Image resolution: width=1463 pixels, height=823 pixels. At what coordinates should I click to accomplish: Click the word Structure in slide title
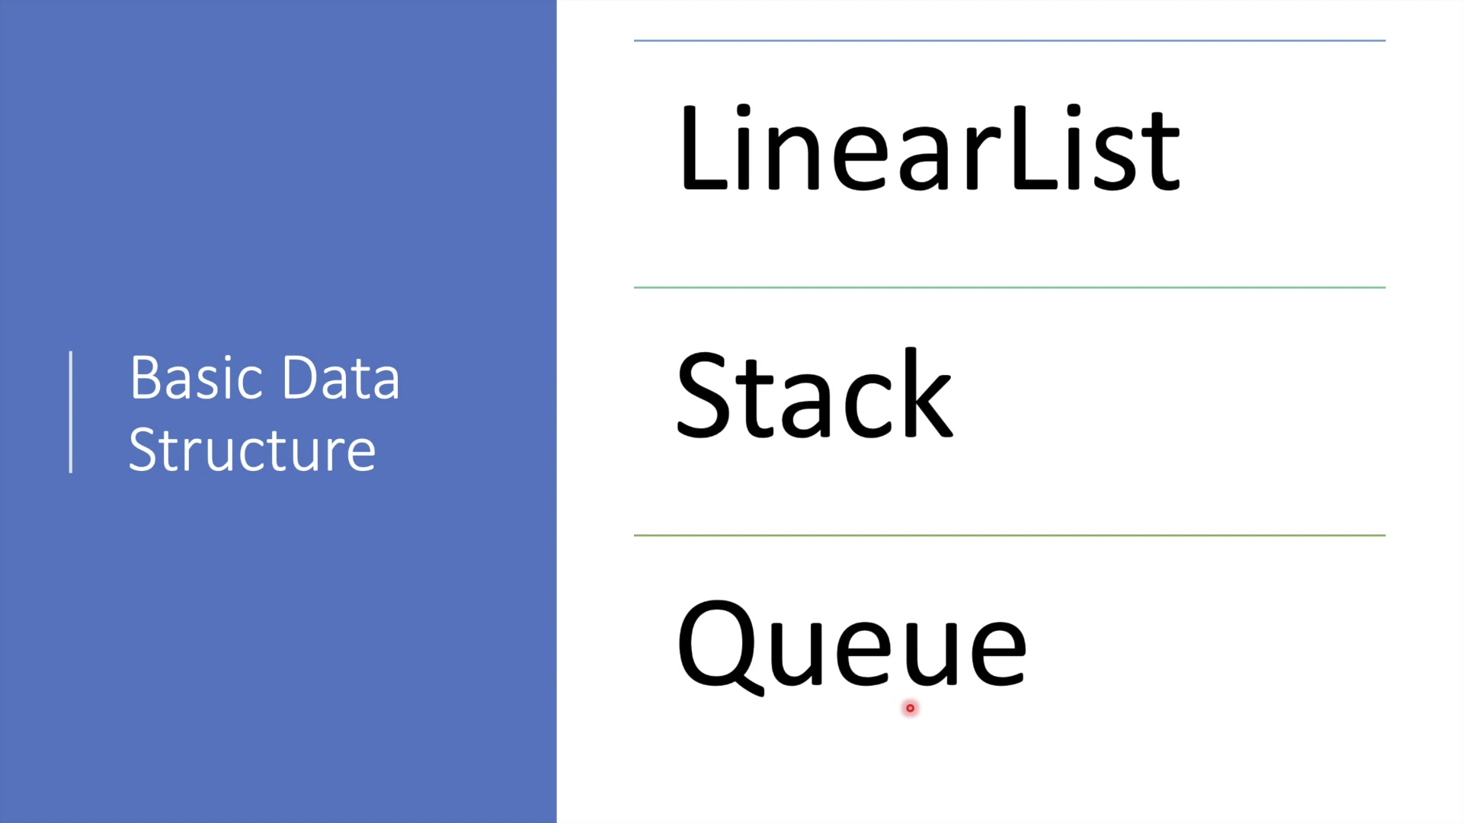[252, 450]
